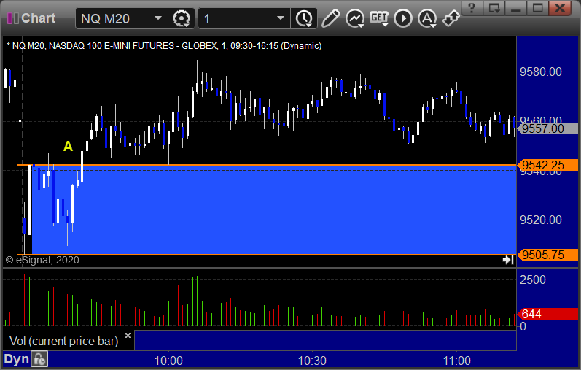Click the GET Advanced tools icon
The height and width of the screenshot is (370, 581).
[379, 18]
